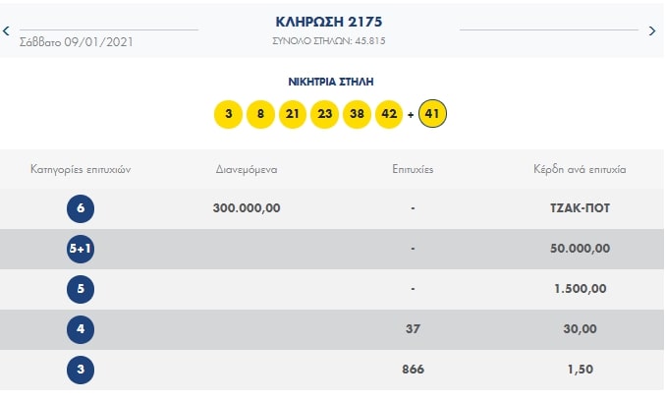Click the ΤΖΑΚ-ΠΟΤ cell
This screenshot has width=666, height=402.
coord(581,208)
